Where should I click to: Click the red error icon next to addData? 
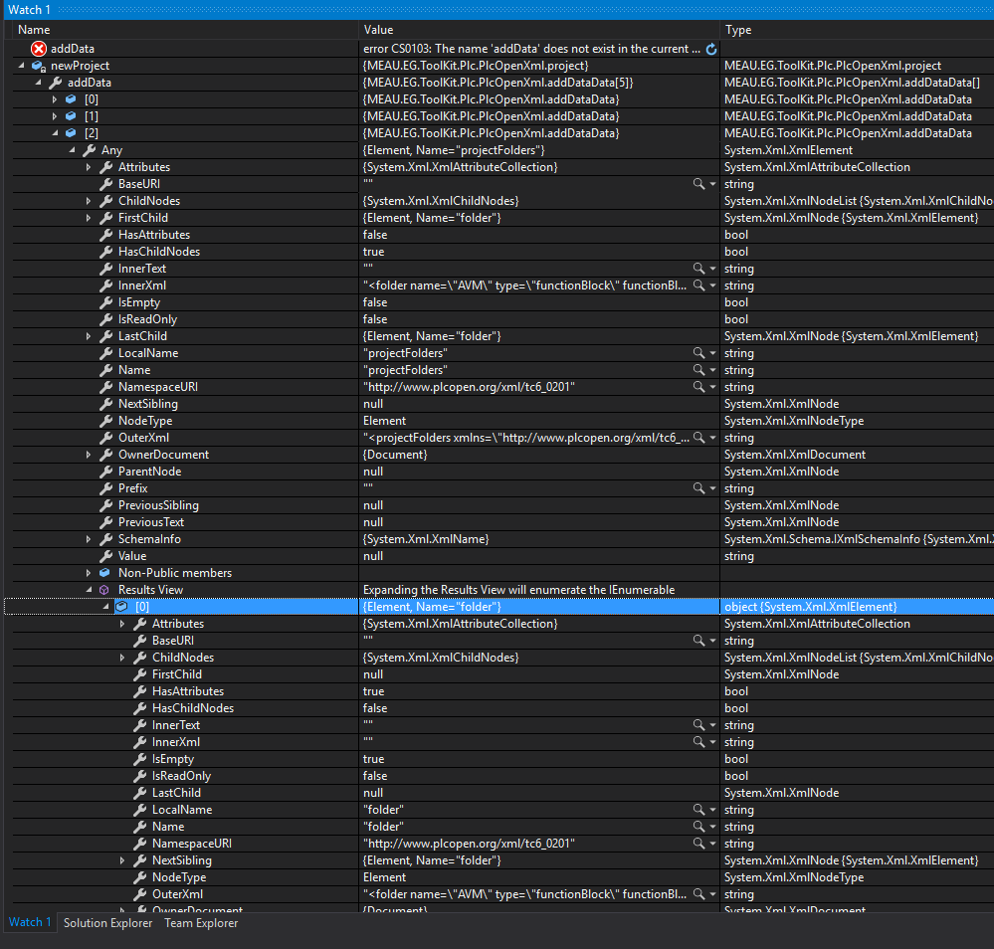pyautogui.click(x=38, y=48)
